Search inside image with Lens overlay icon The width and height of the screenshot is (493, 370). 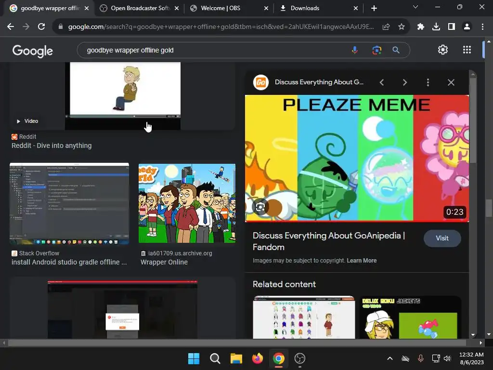coord(260,207)
